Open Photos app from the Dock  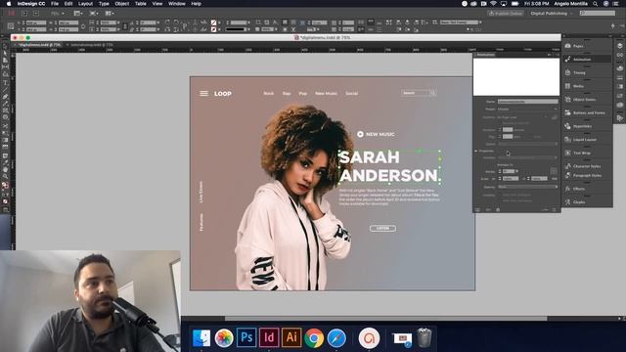click(224, 338)
